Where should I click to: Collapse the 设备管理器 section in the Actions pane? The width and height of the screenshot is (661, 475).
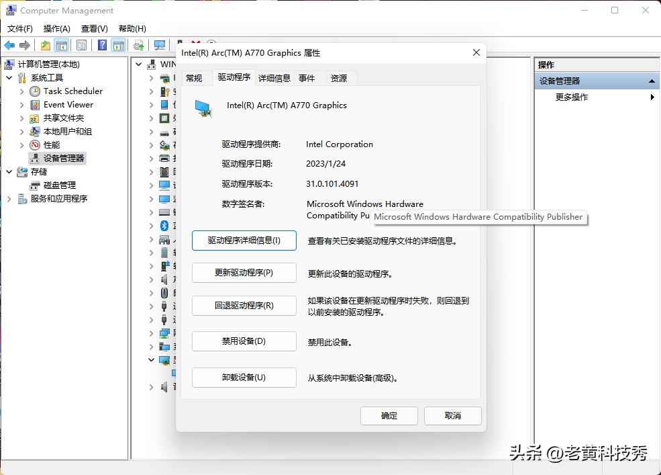[x=650, y=80]
